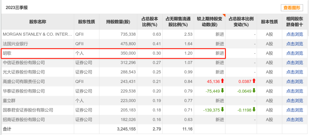
Task: Click green down arrow beside -0.1198
Action: pyautogui.click(x=254, y=110)
